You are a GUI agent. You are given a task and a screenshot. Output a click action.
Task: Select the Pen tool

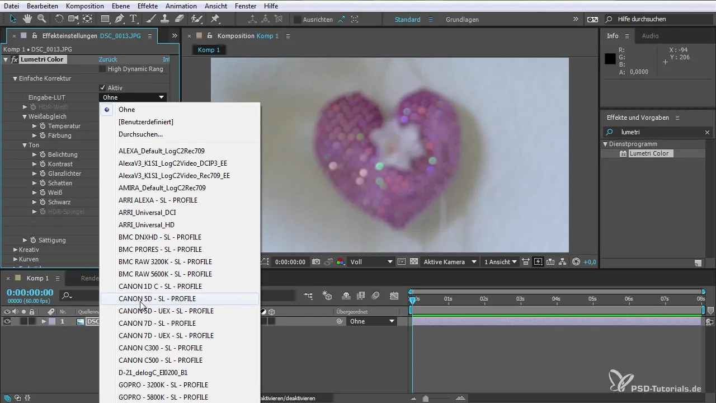[119, 19]
